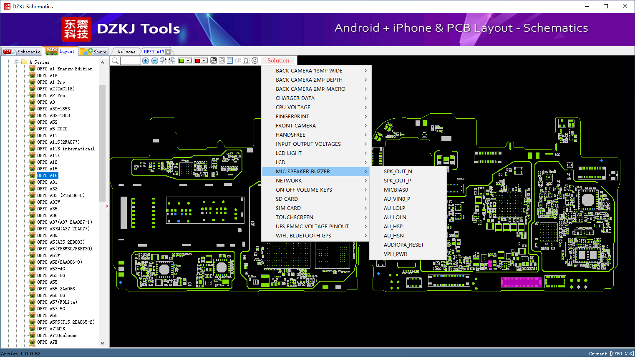Screen dimensions: 635x357
Task: Click the rotate counter-clockwise page icon
Action: (172, 61)
